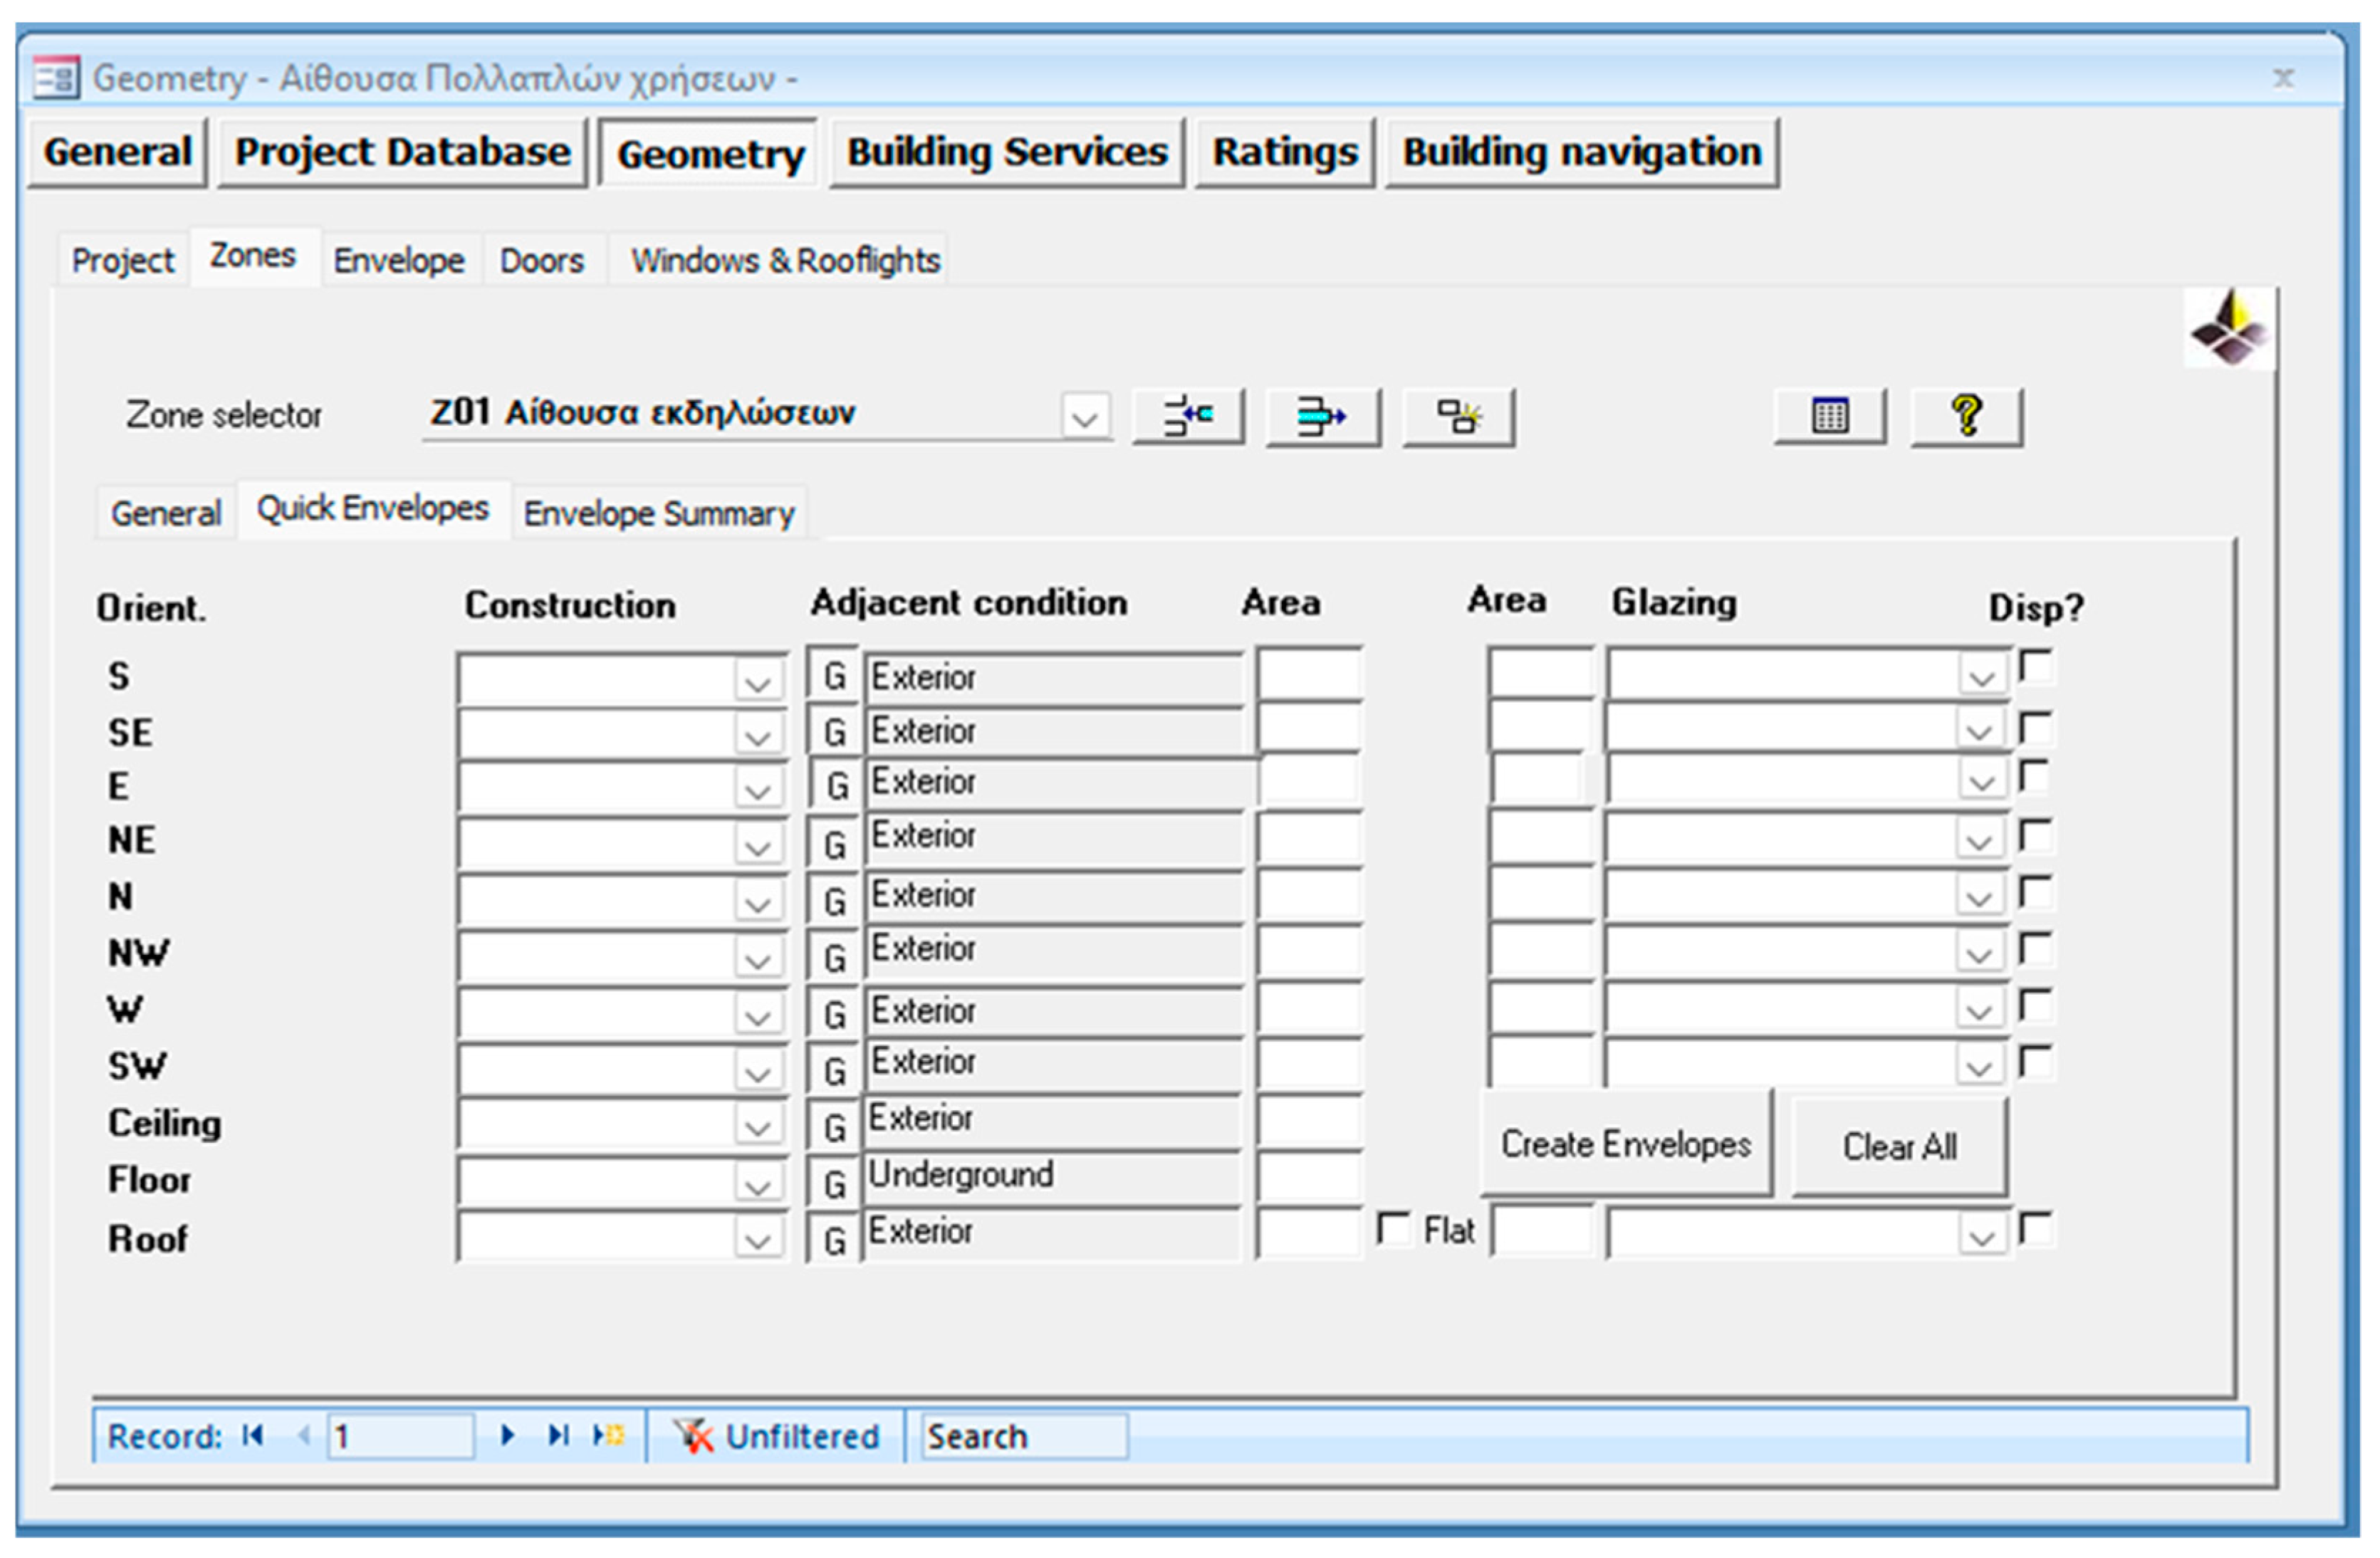Tick the Disp? checkbox for Roof row
This screenshot has width=2380, height=1558.
2035,1228
